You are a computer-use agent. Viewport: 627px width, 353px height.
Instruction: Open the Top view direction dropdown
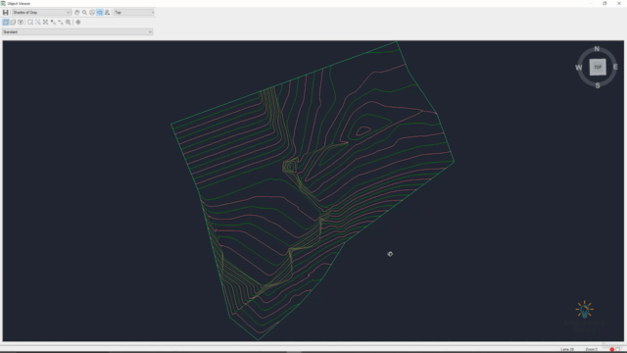134,13
